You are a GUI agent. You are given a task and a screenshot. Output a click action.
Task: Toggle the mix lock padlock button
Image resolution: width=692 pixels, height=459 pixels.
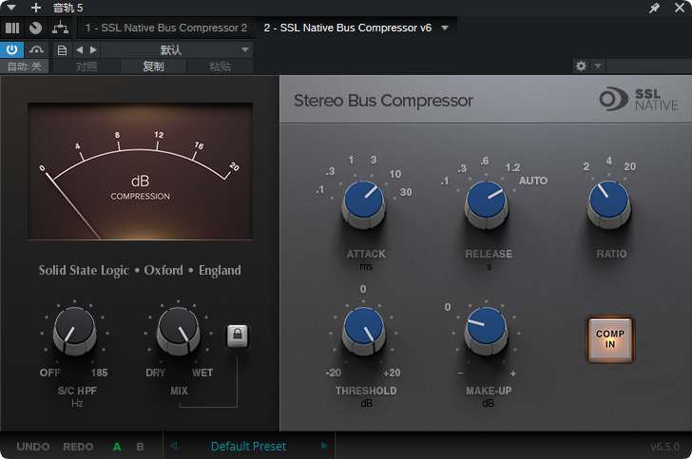[238, 336]
